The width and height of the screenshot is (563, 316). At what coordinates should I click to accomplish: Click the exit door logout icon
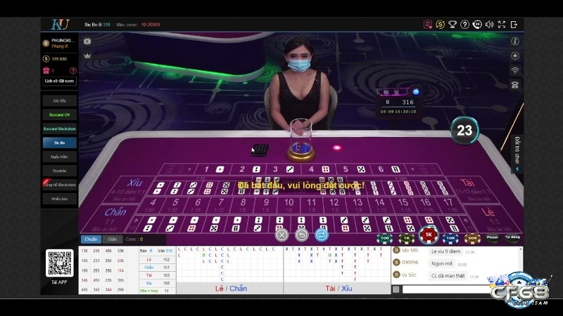(x=514, y=25)
